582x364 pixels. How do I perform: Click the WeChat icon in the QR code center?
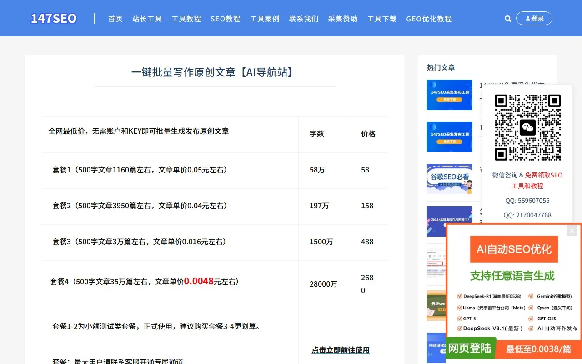click(528, 128)
